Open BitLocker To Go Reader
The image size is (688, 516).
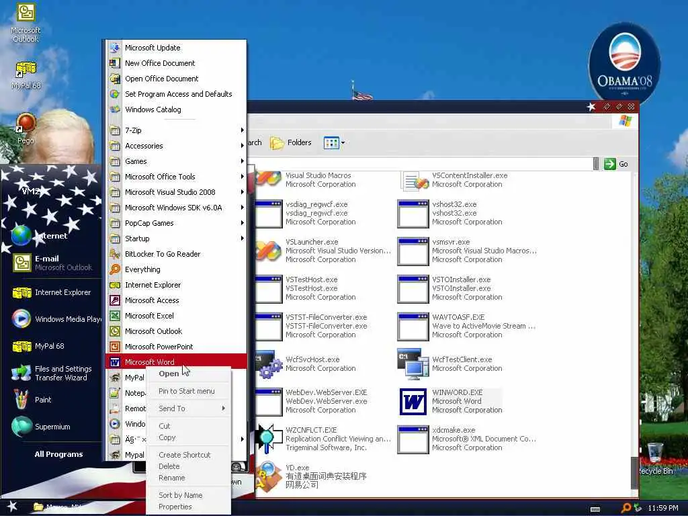(175, 253)
